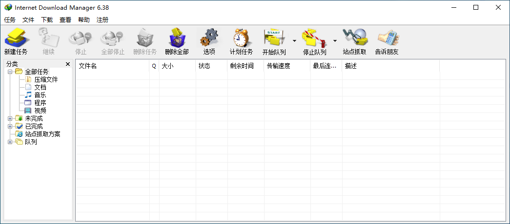
Task: Sort by 大小 column header
Action: click(x=177, y=66)
